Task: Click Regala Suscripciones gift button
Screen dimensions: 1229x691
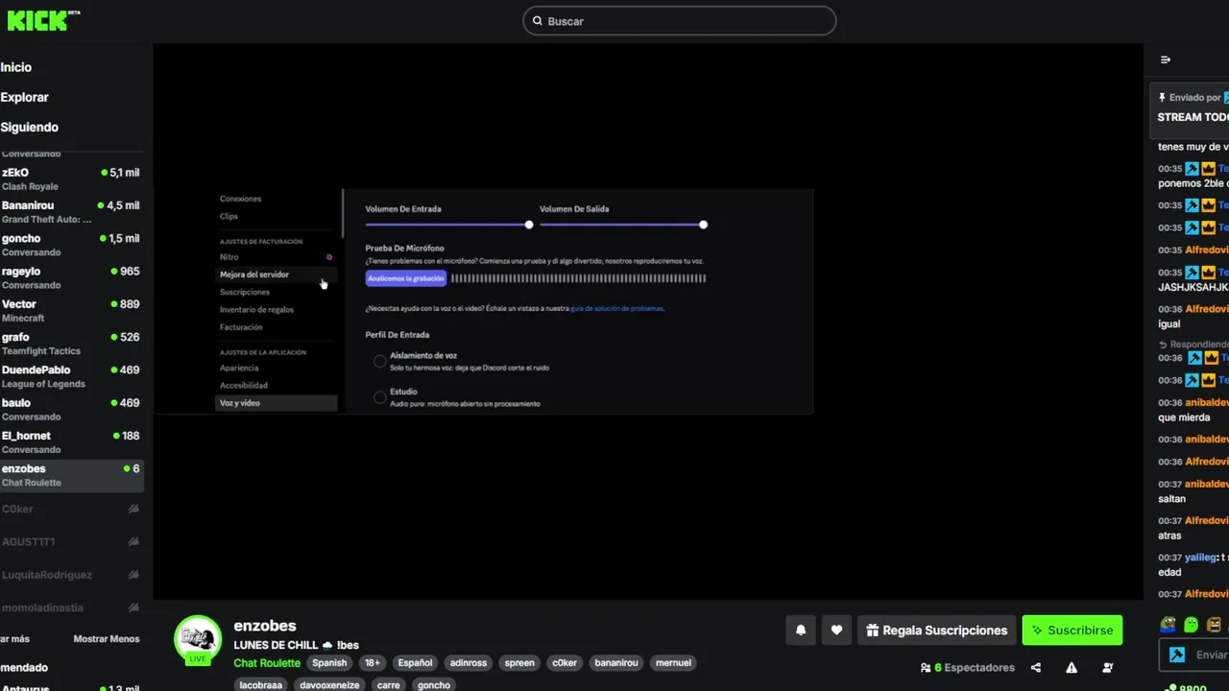Action: (936, 631)
